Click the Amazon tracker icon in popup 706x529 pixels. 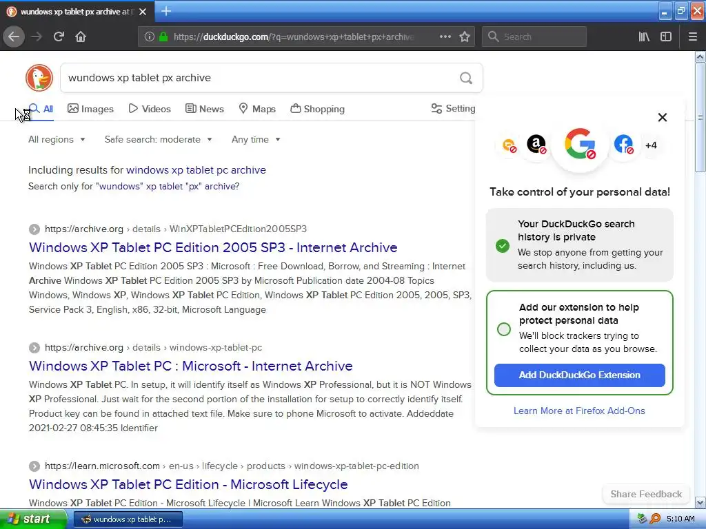(536, 145)
